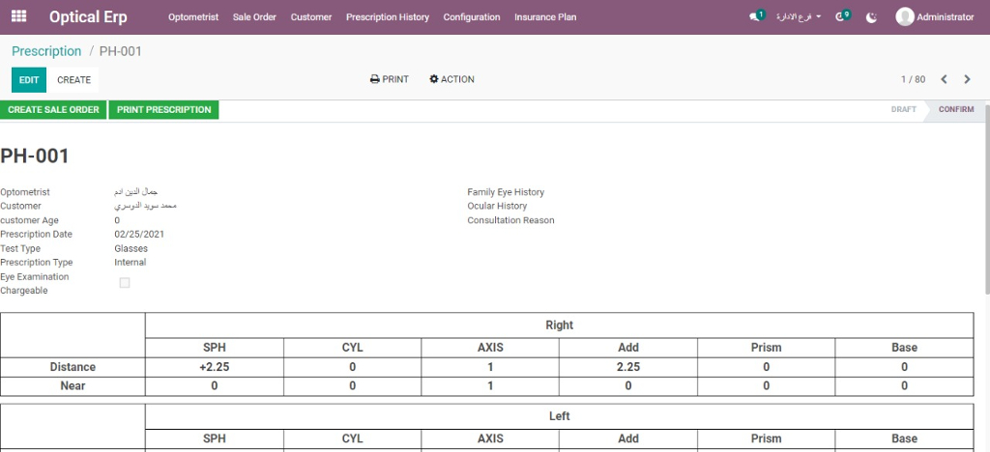Image resolution: width=990 pixels, height=452 pixels.
Task: Select the Confirm status stage
Action: click(x=955, y=110)
